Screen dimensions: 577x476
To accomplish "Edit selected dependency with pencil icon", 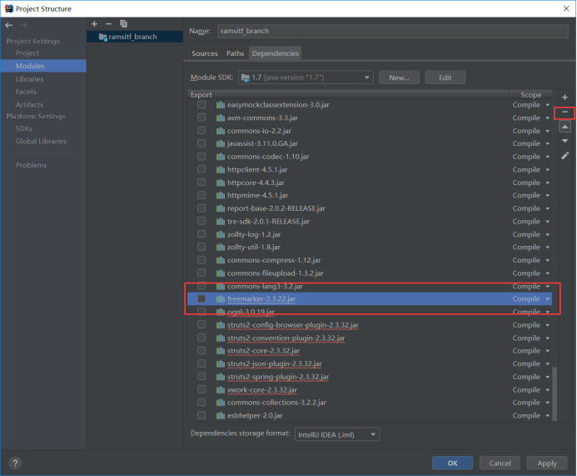I will click(x=565, y=156).
